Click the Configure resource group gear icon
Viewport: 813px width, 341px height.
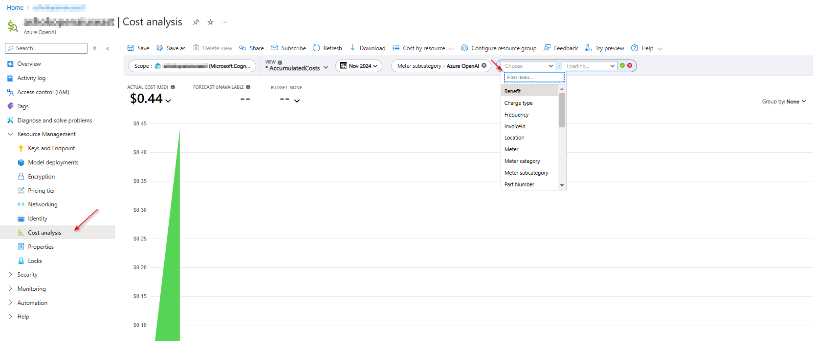coord(464,48)
